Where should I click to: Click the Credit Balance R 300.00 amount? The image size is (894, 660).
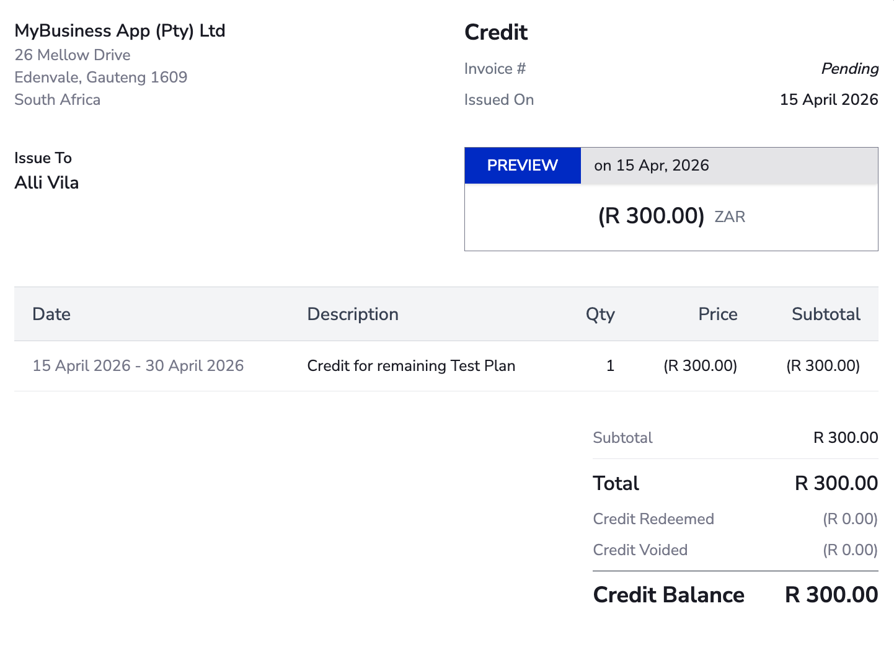tap(831, 595)
